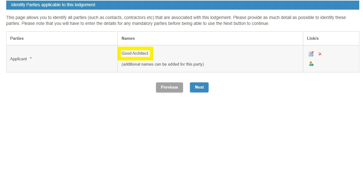
Task: Click the additional names can be added note
Action: click(163, 64)
